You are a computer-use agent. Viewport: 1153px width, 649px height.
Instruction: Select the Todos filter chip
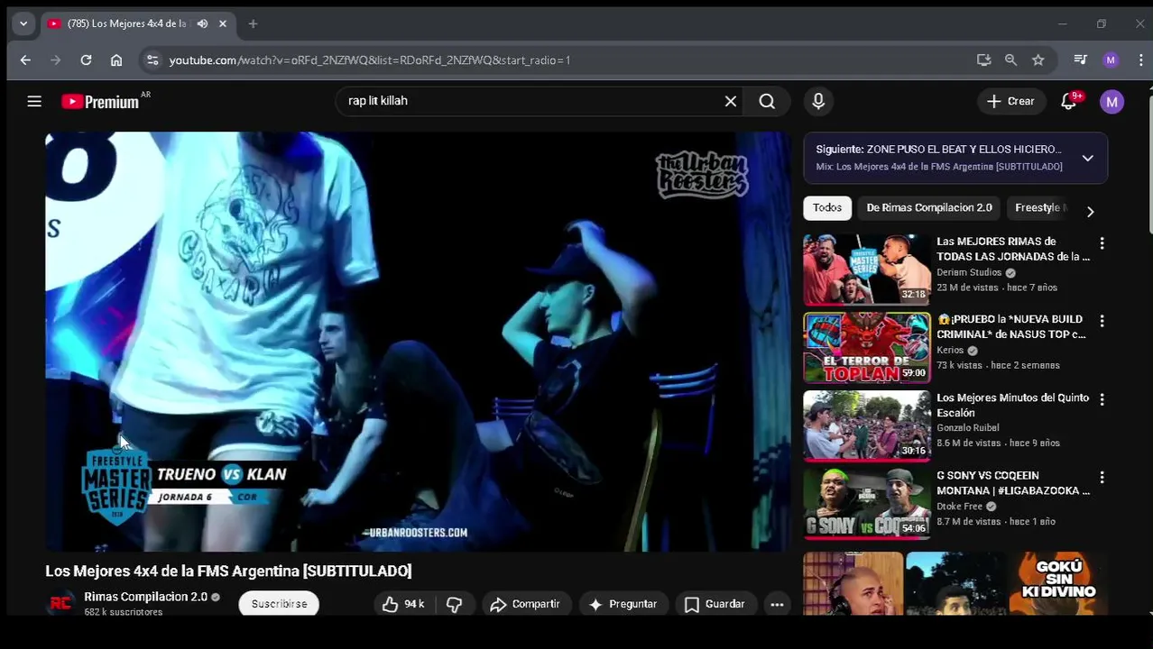826,207
